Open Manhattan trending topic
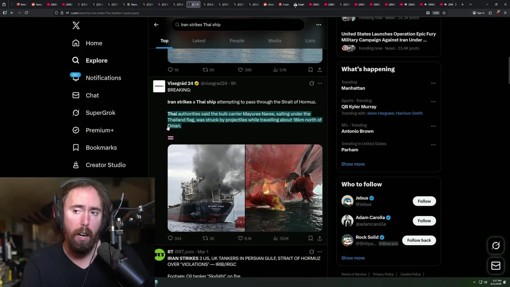 (x=353, y=88)
